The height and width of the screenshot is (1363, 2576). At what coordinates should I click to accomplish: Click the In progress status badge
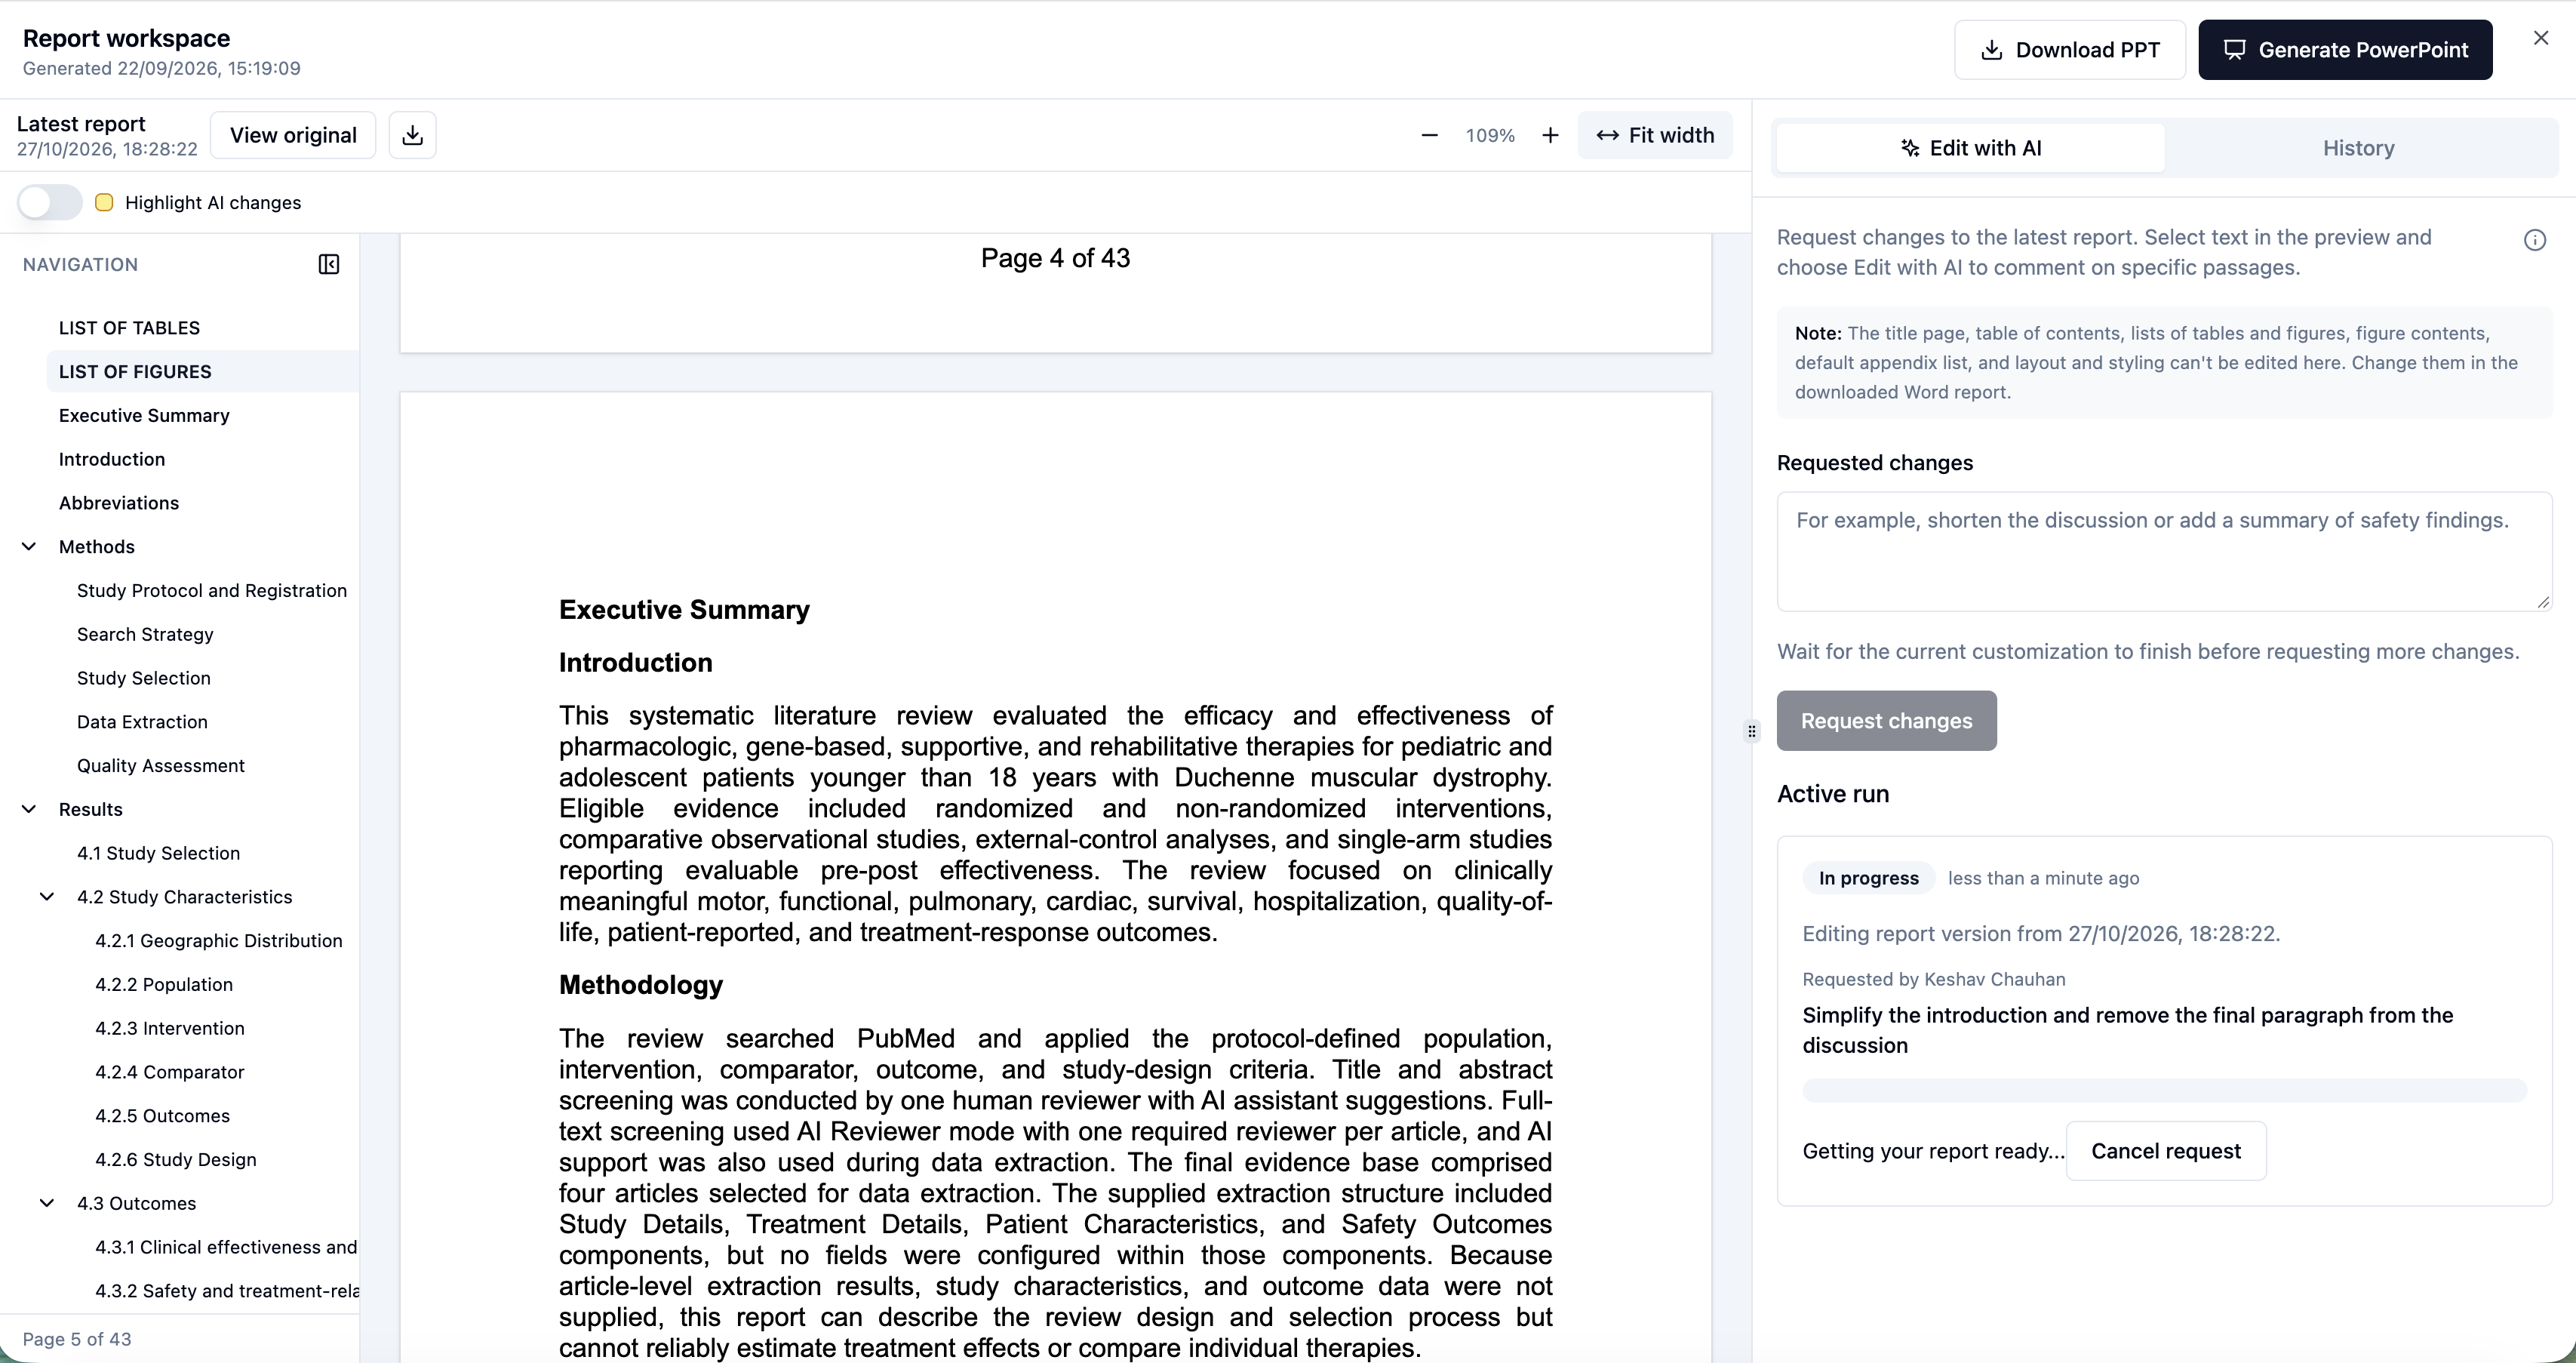point(1868,878)
